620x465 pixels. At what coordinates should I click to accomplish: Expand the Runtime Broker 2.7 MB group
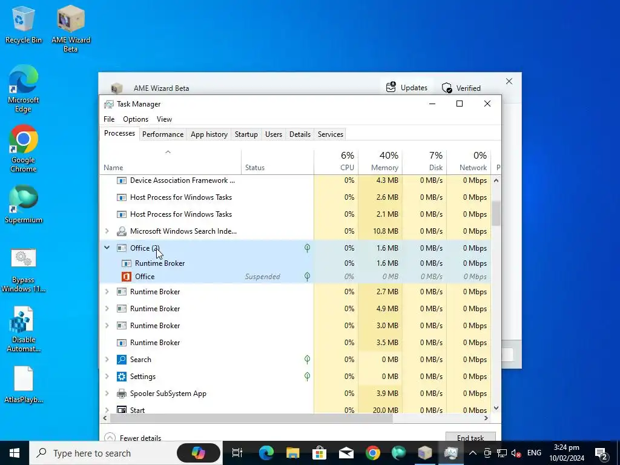click(x=107, y=291)
